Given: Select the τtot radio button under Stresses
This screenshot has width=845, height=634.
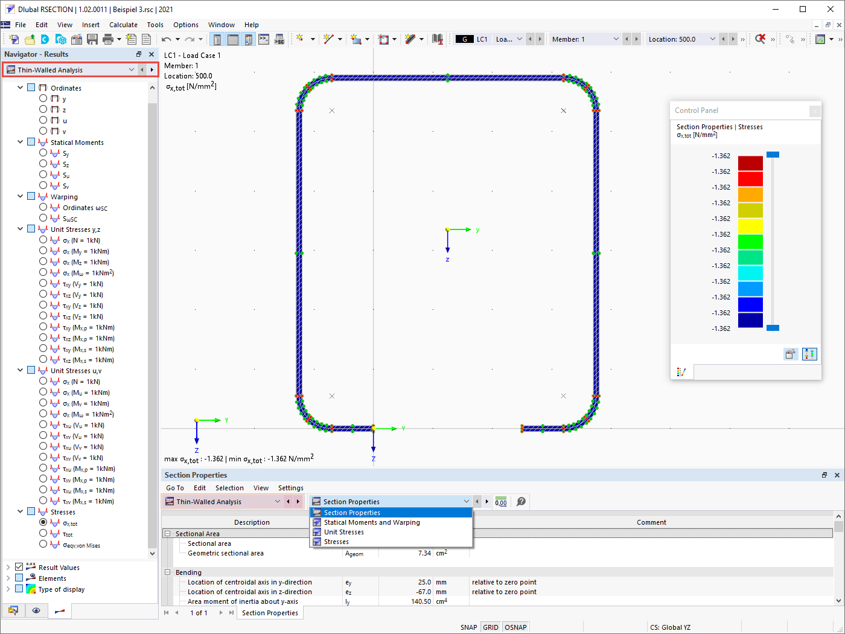Looking at the screenshot, I should [43, 534].
